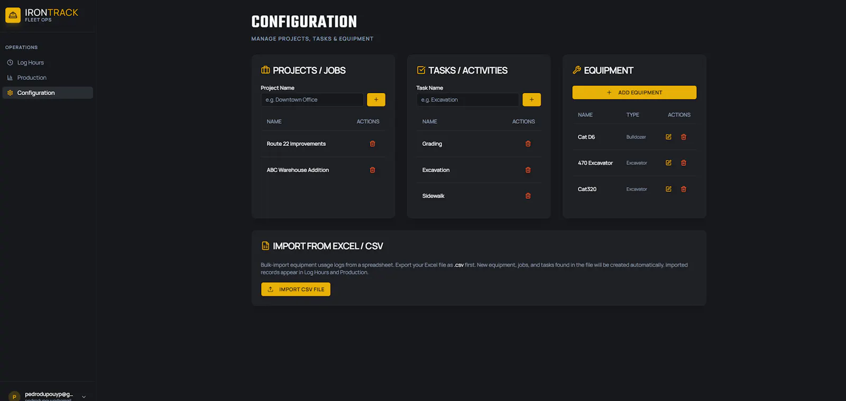
Task: Edit the Cat320 equipment
Action: [668, 189]
